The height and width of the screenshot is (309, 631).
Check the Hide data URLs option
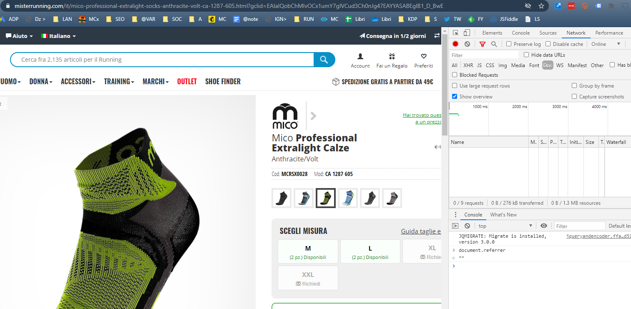click(x=526, y=55)
